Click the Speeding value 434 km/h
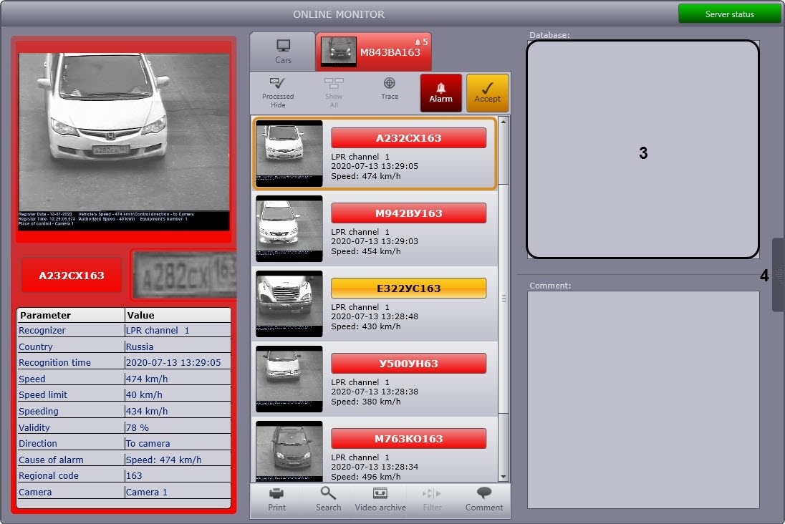 147,411
